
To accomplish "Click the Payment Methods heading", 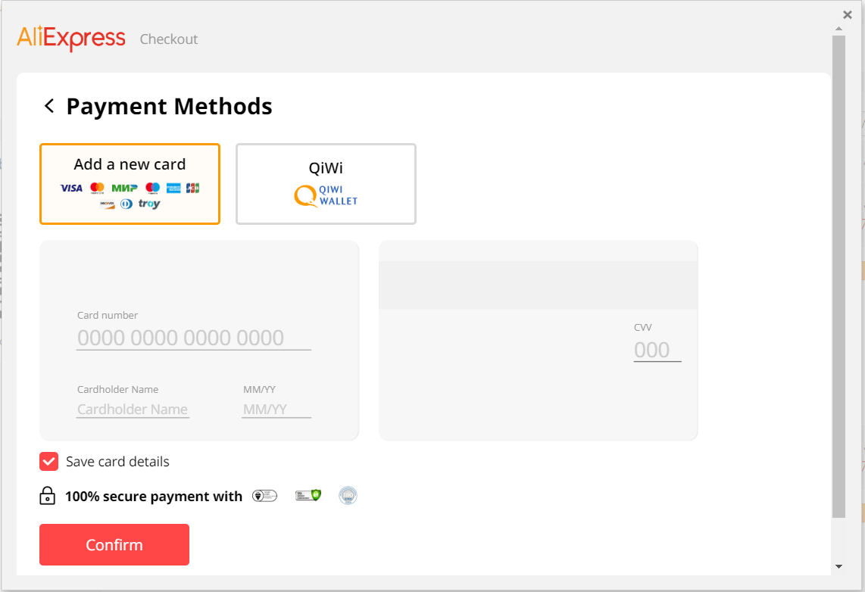I will point(170,107).
